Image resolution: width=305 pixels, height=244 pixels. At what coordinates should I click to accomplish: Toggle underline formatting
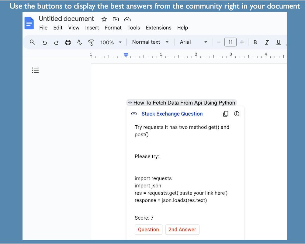click(279, 42)
